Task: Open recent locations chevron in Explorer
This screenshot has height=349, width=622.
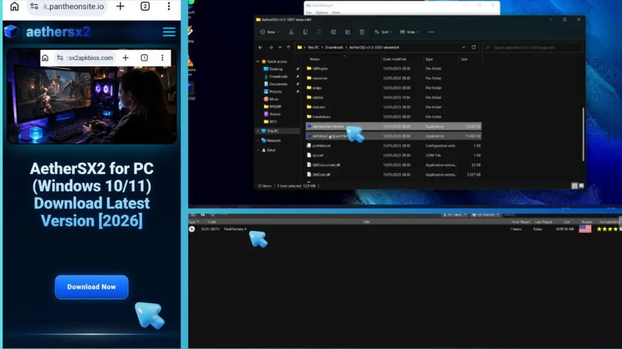Action: pos(279,47)
